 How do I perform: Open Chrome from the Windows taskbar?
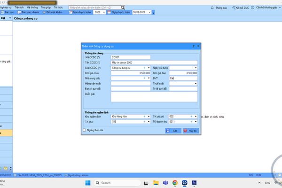tap(175, 182)
